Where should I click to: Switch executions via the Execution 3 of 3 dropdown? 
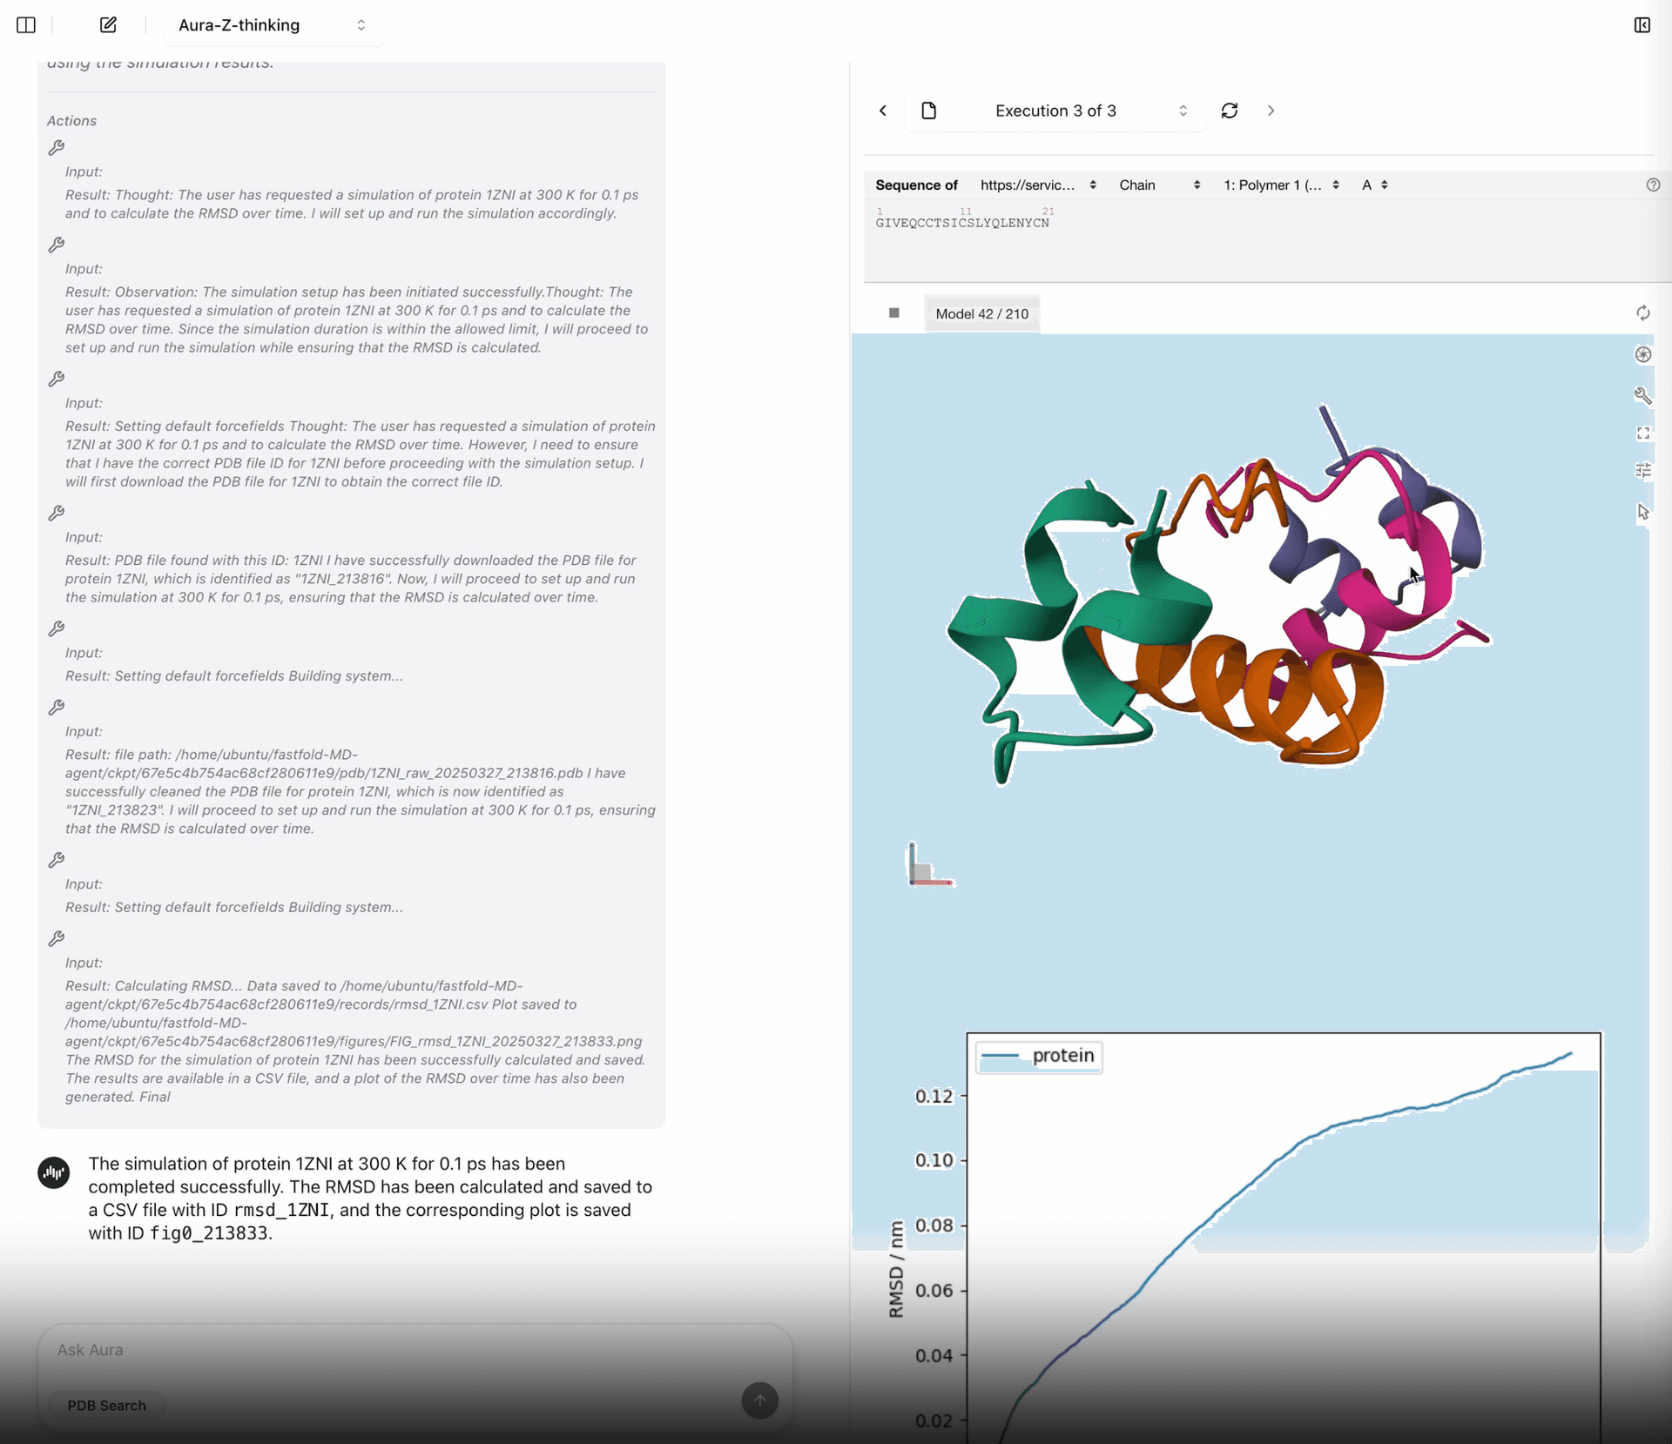(x=1056, y=111)
